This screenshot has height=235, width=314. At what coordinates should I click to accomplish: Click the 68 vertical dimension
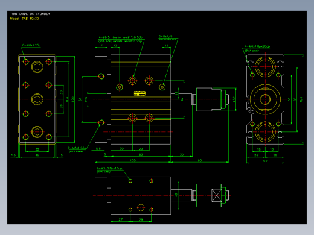(x=289, y=99)
